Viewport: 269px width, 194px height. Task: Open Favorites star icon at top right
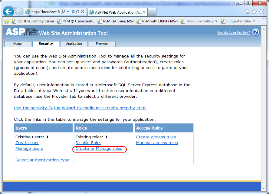[254, 12]
